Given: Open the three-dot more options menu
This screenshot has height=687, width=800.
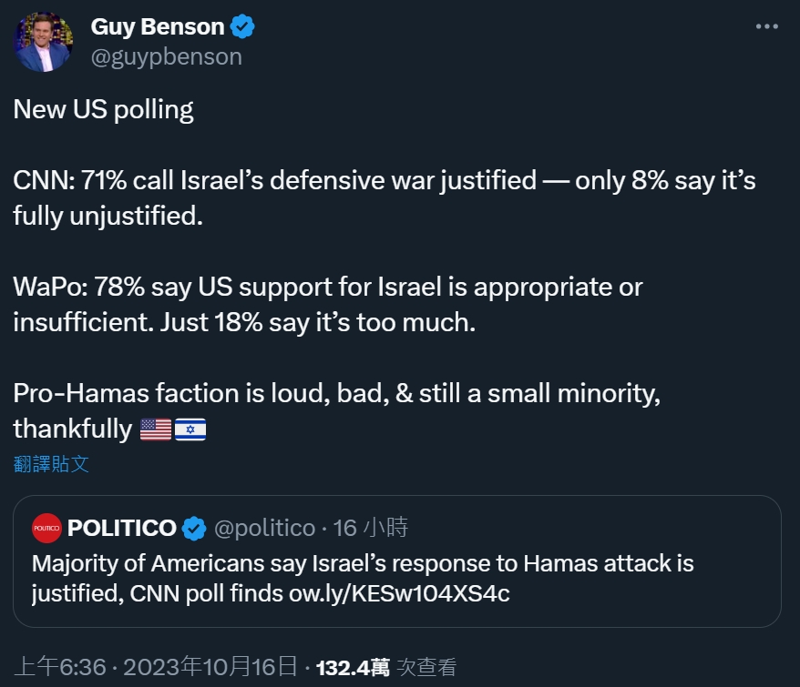Looking at the screenshot, I should pos(767,27).
